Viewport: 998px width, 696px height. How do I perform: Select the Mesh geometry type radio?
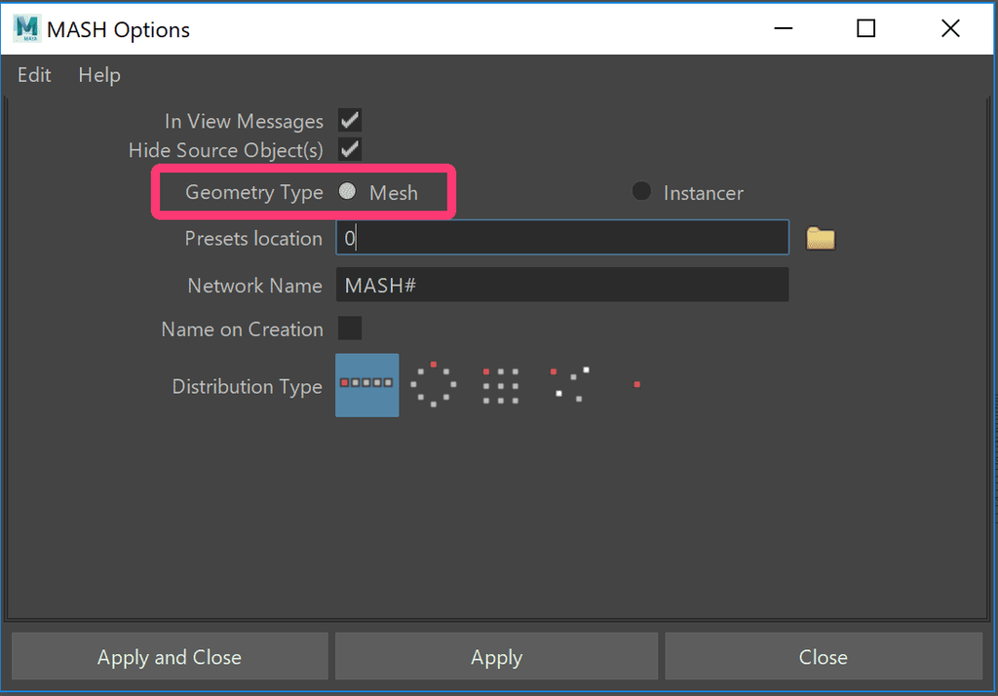coord(348,191)
